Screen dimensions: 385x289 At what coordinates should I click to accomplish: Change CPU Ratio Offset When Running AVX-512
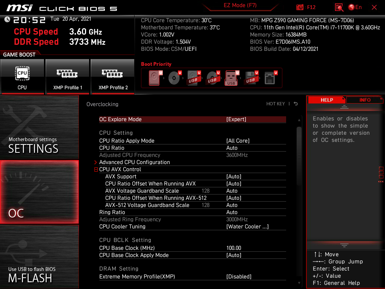click(x=196, y=198)
